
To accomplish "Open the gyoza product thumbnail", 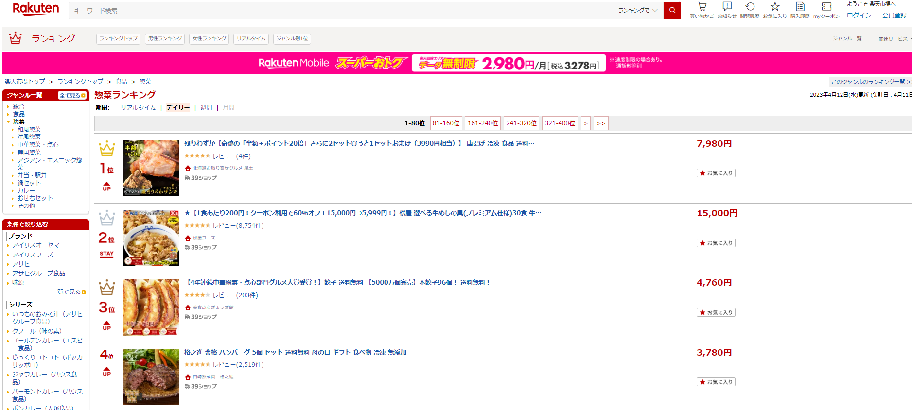I will point(151,307).
